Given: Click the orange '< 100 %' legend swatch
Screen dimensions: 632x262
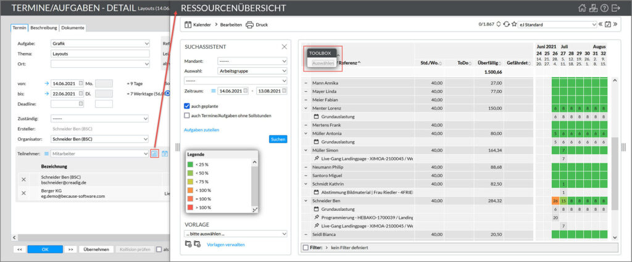Looking at the screenshot, I should pos(190,190).
